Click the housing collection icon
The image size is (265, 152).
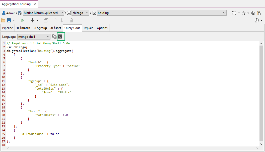94,13
